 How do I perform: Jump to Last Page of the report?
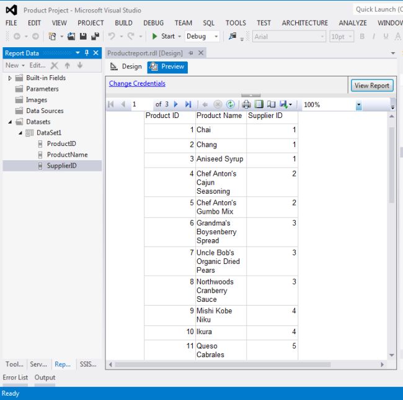pos(188,104)
